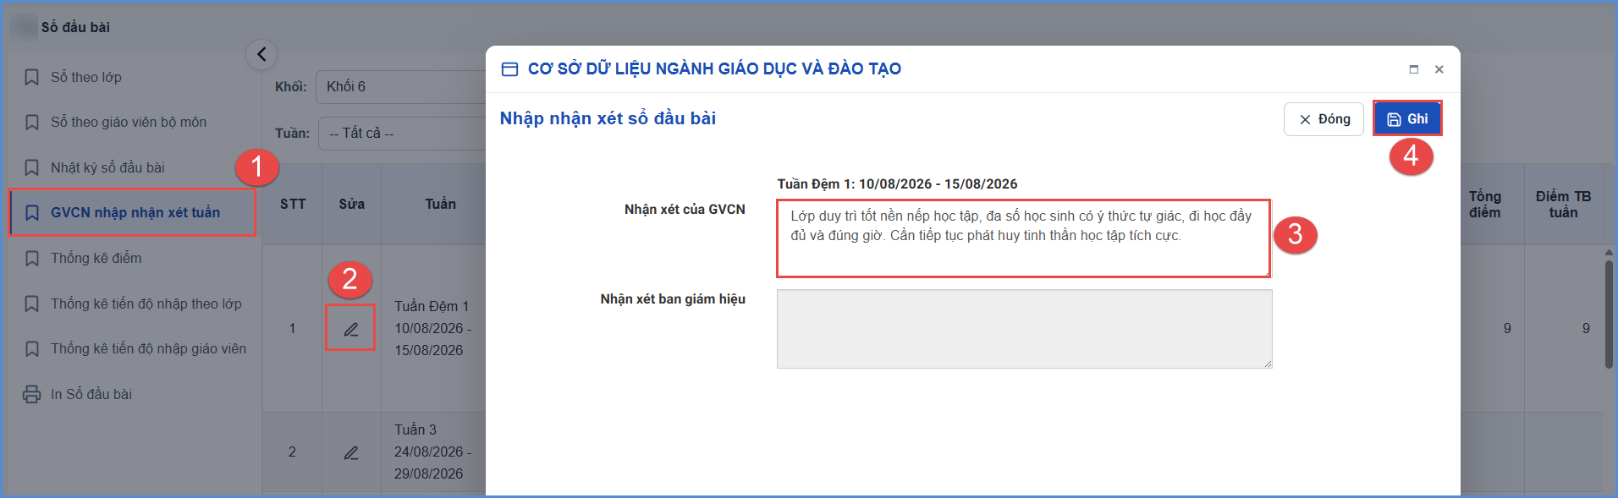Click the Đóng button
The width and height of the screenshot is (1618, 498).
point(1324,119)
